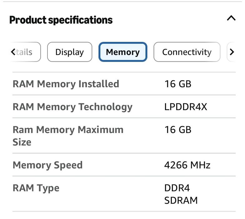Open the Connectivity tab
The image size is (245, 219).
pyautogui.click(x=187, y=52)
